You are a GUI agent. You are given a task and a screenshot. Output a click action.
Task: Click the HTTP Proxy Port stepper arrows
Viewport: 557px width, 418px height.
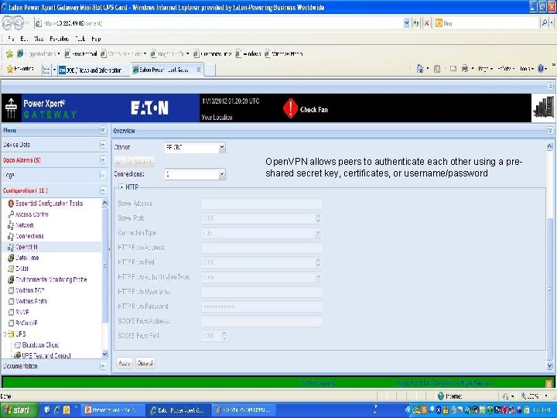(x=318, y=262)
